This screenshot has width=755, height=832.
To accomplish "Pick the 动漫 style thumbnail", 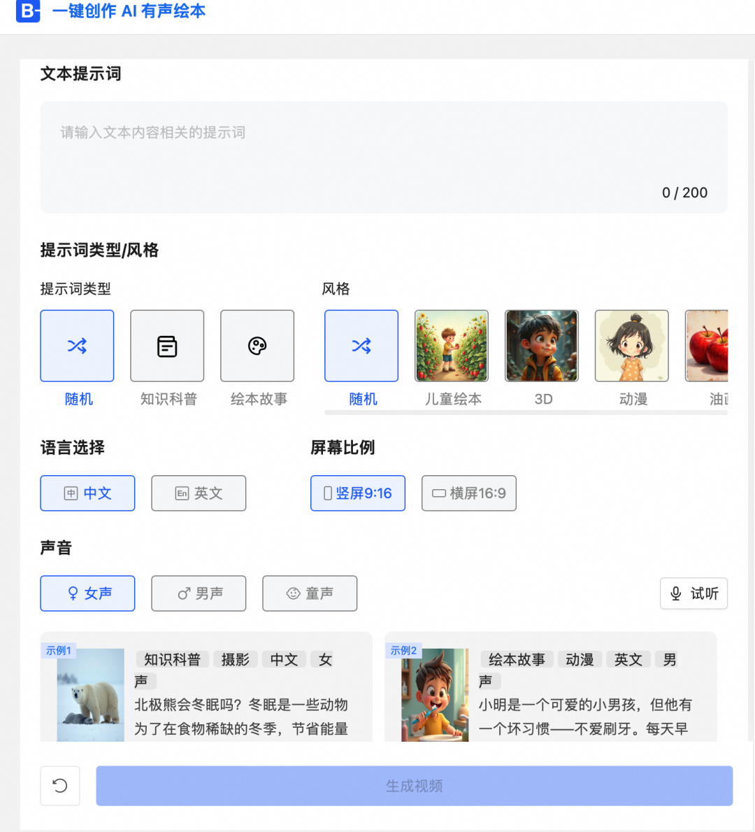I will tap(631, 346).
